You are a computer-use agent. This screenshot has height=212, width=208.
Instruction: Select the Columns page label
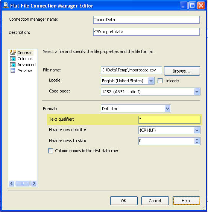(25, 59)
